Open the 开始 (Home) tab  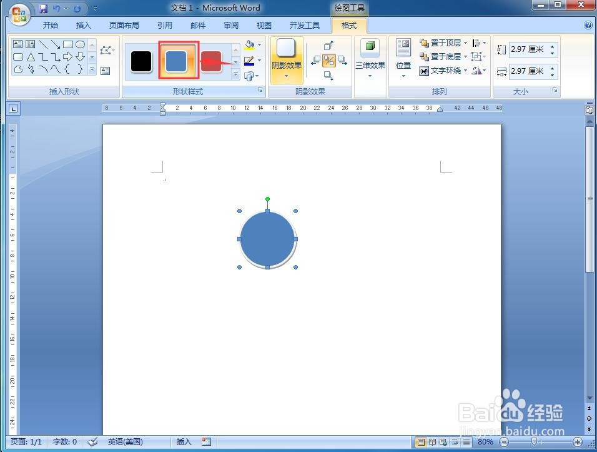[50, 26]
